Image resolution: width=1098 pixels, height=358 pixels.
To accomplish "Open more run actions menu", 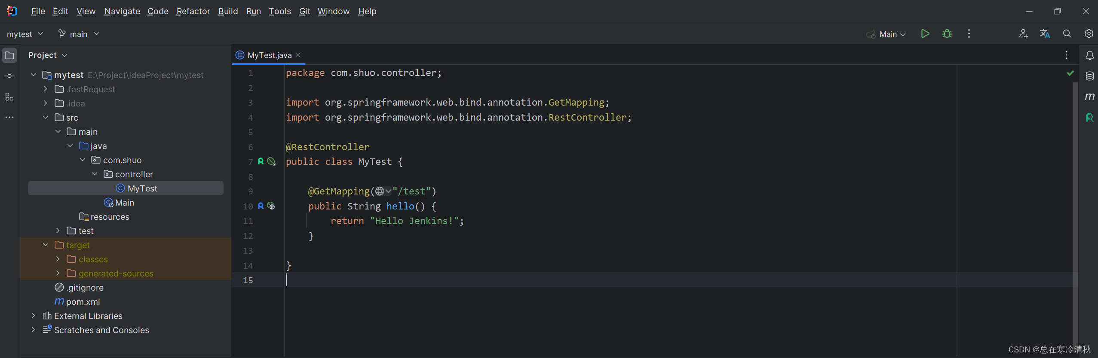I will tap(969, 33).
